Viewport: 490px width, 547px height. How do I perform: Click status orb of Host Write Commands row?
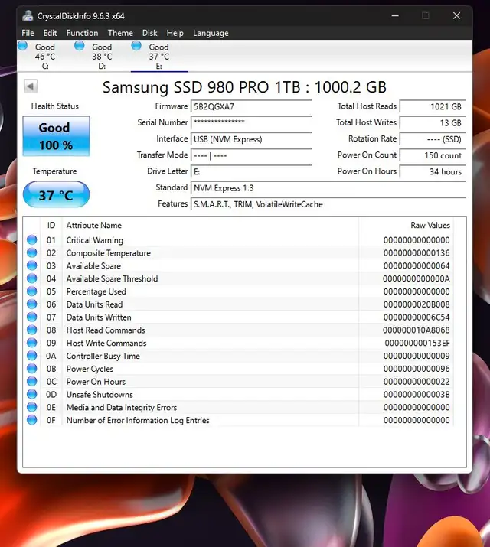(31, 343)
